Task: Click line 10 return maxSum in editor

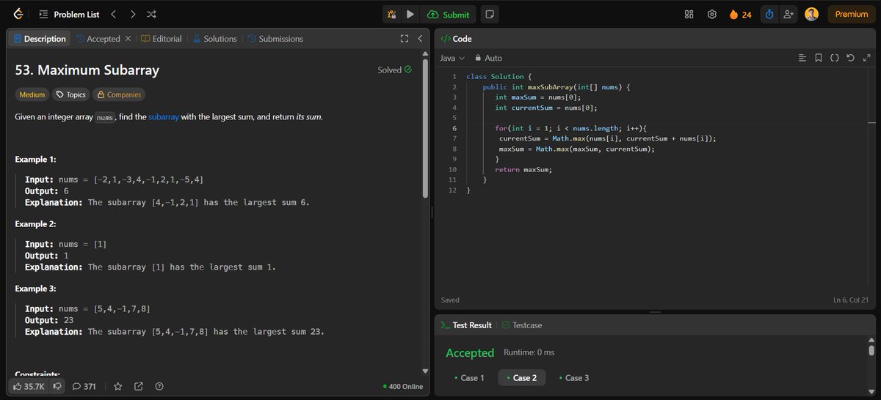Action: 523,169
